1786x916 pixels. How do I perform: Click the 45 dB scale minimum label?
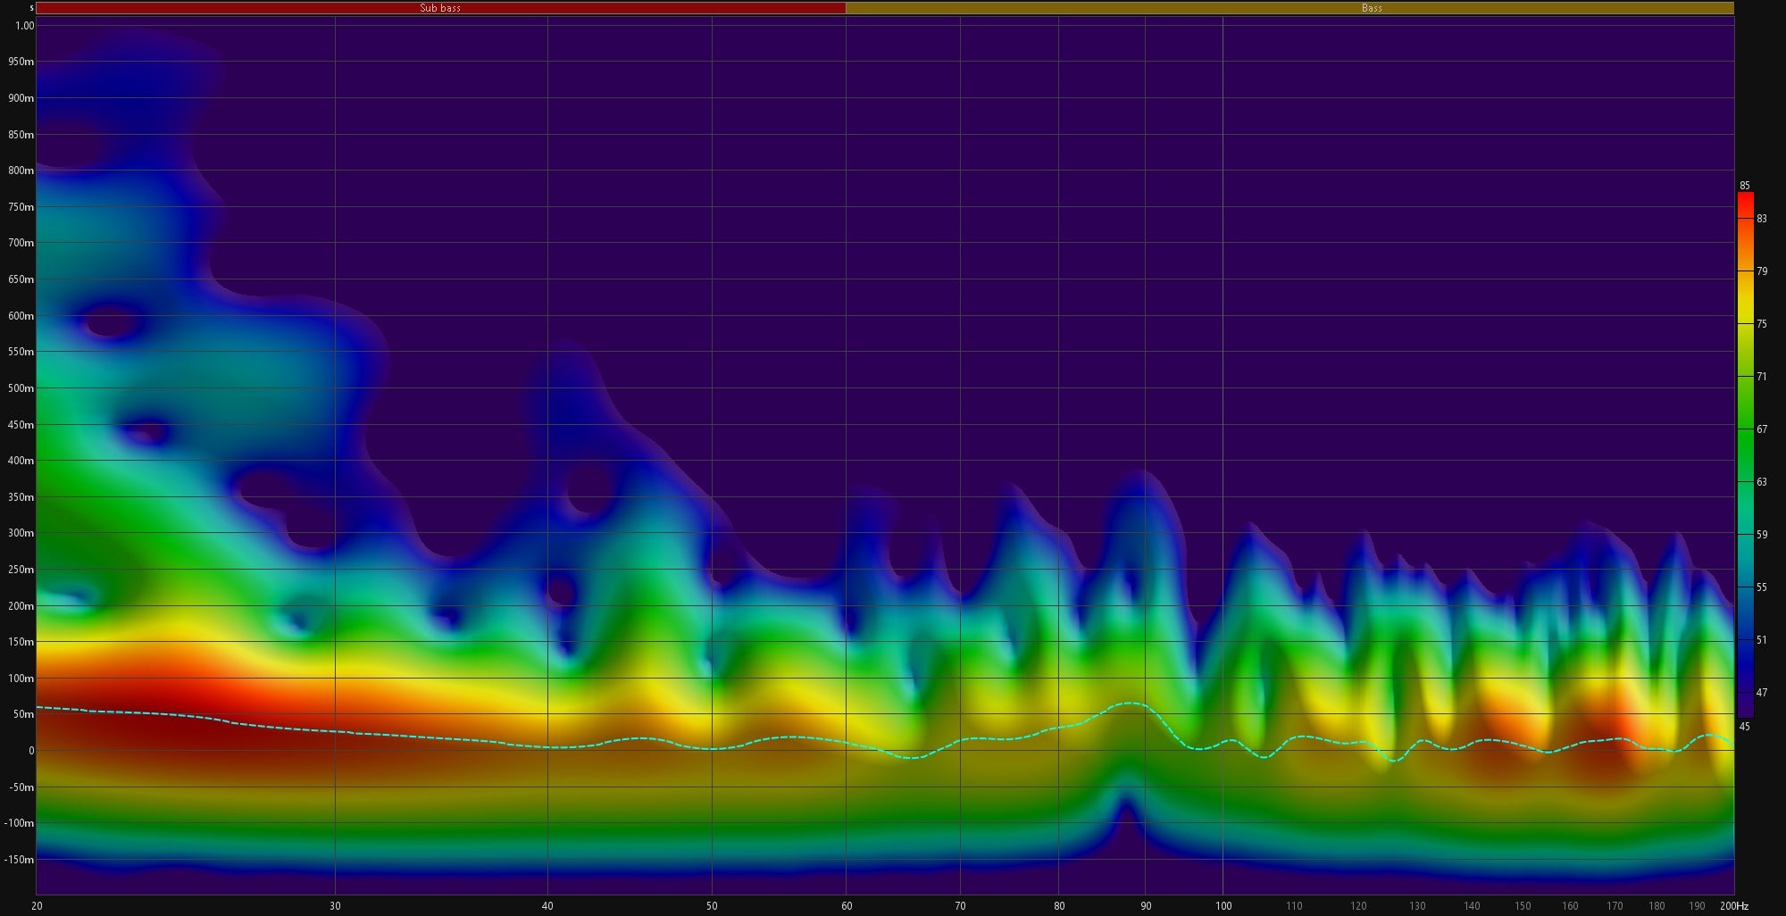coord(1744,727)
